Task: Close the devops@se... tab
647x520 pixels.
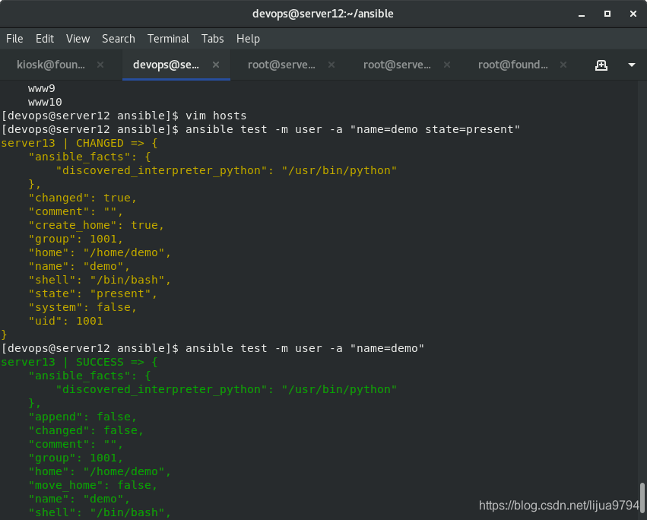Action: [216, 65]
